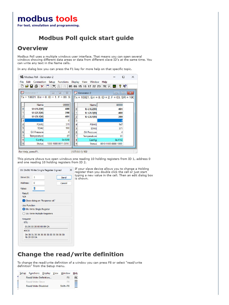Click P[kW] value 547 in Generator-2
This screenshot has height=305, width=229.
click(110, 124)
